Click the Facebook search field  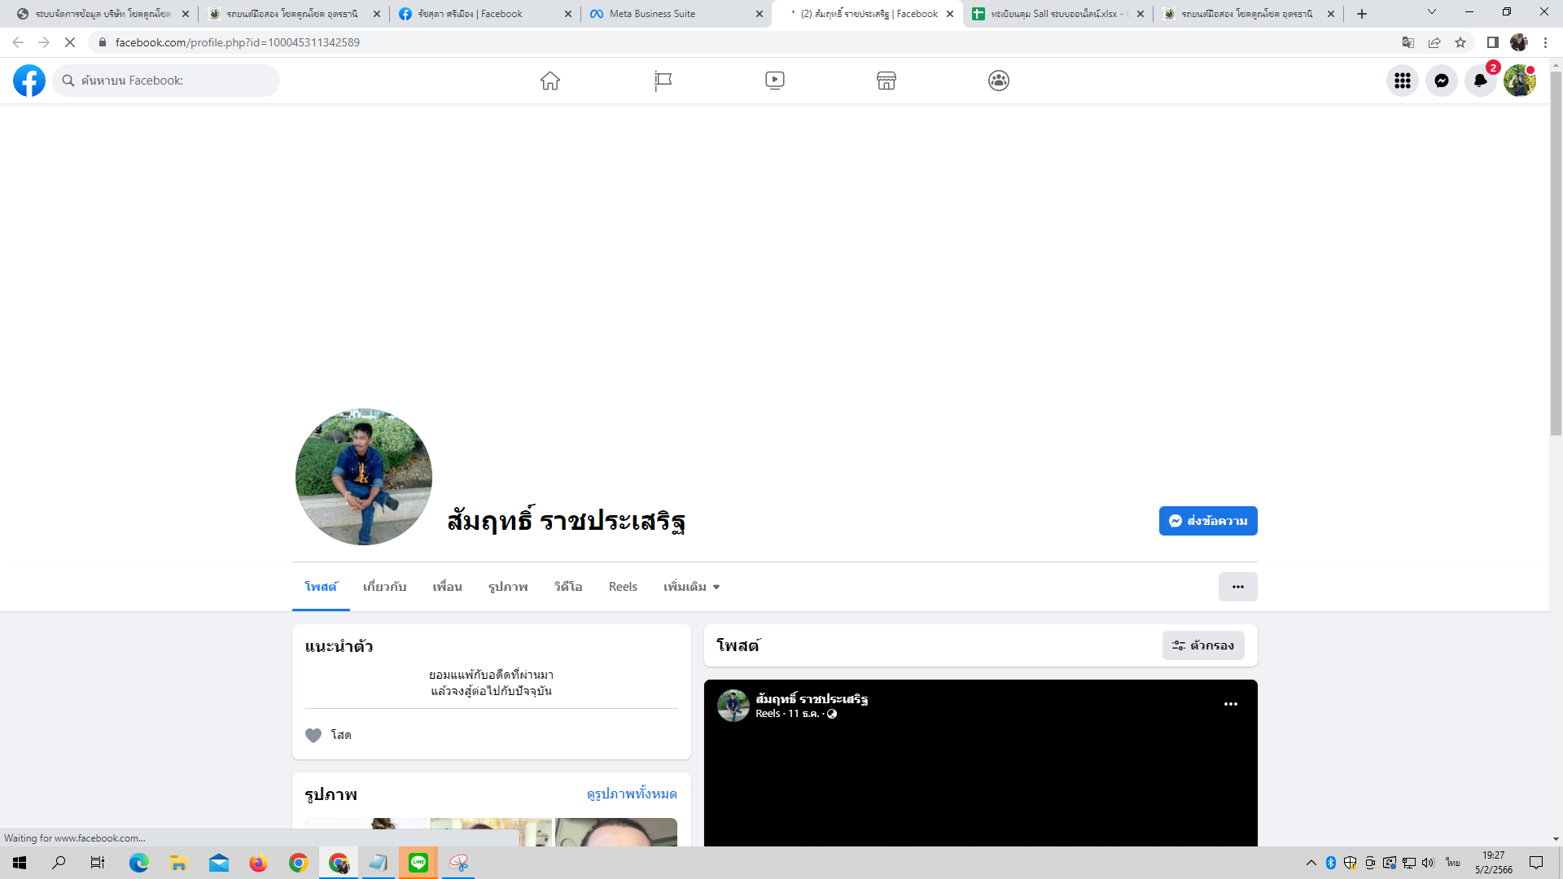[x=167, y=81]
